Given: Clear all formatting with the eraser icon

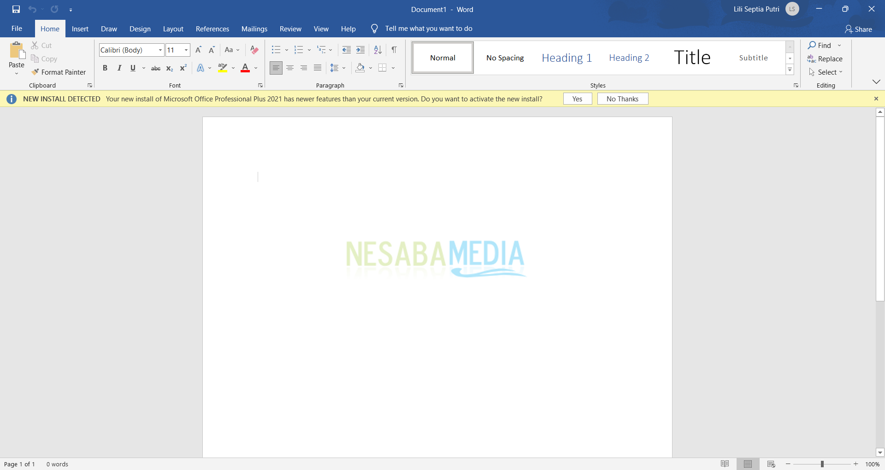Looking at the screenshot, I should coord(254,50).
